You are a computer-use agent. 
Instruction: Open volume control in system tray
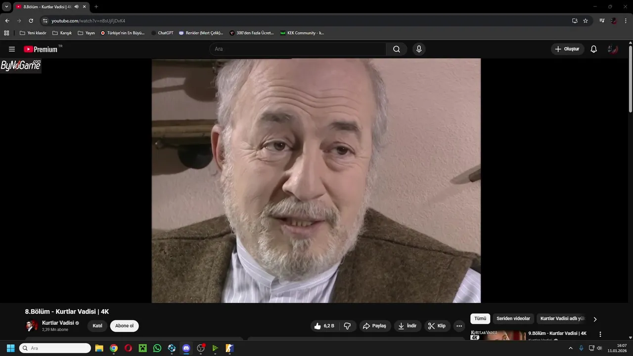(599, 348)
